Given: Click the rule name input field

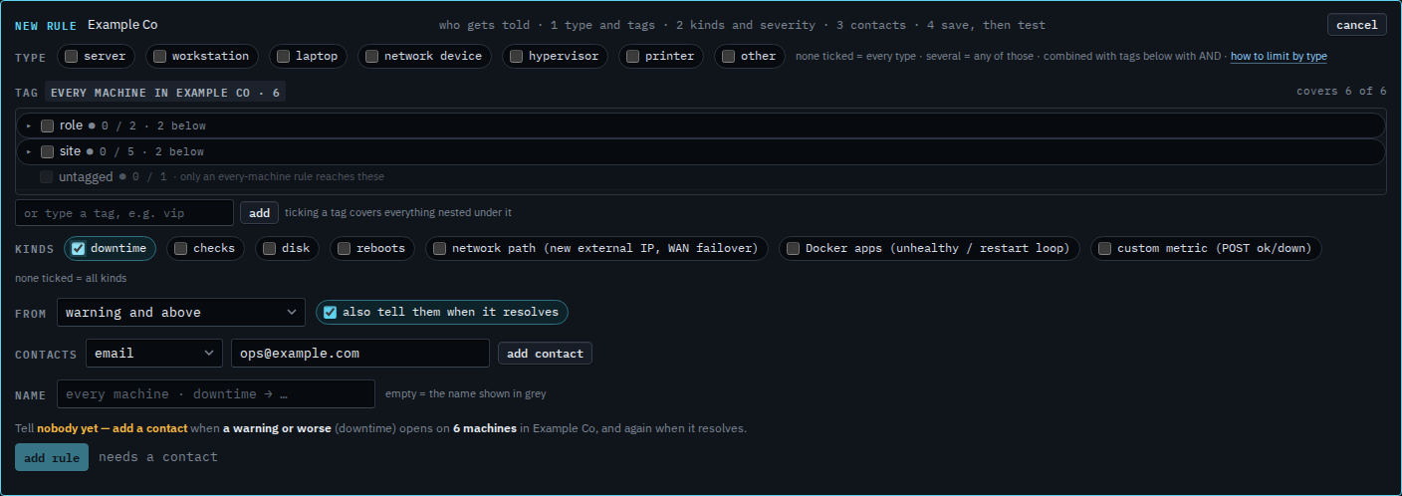Looking at the screenshot, I should (216, 394).
